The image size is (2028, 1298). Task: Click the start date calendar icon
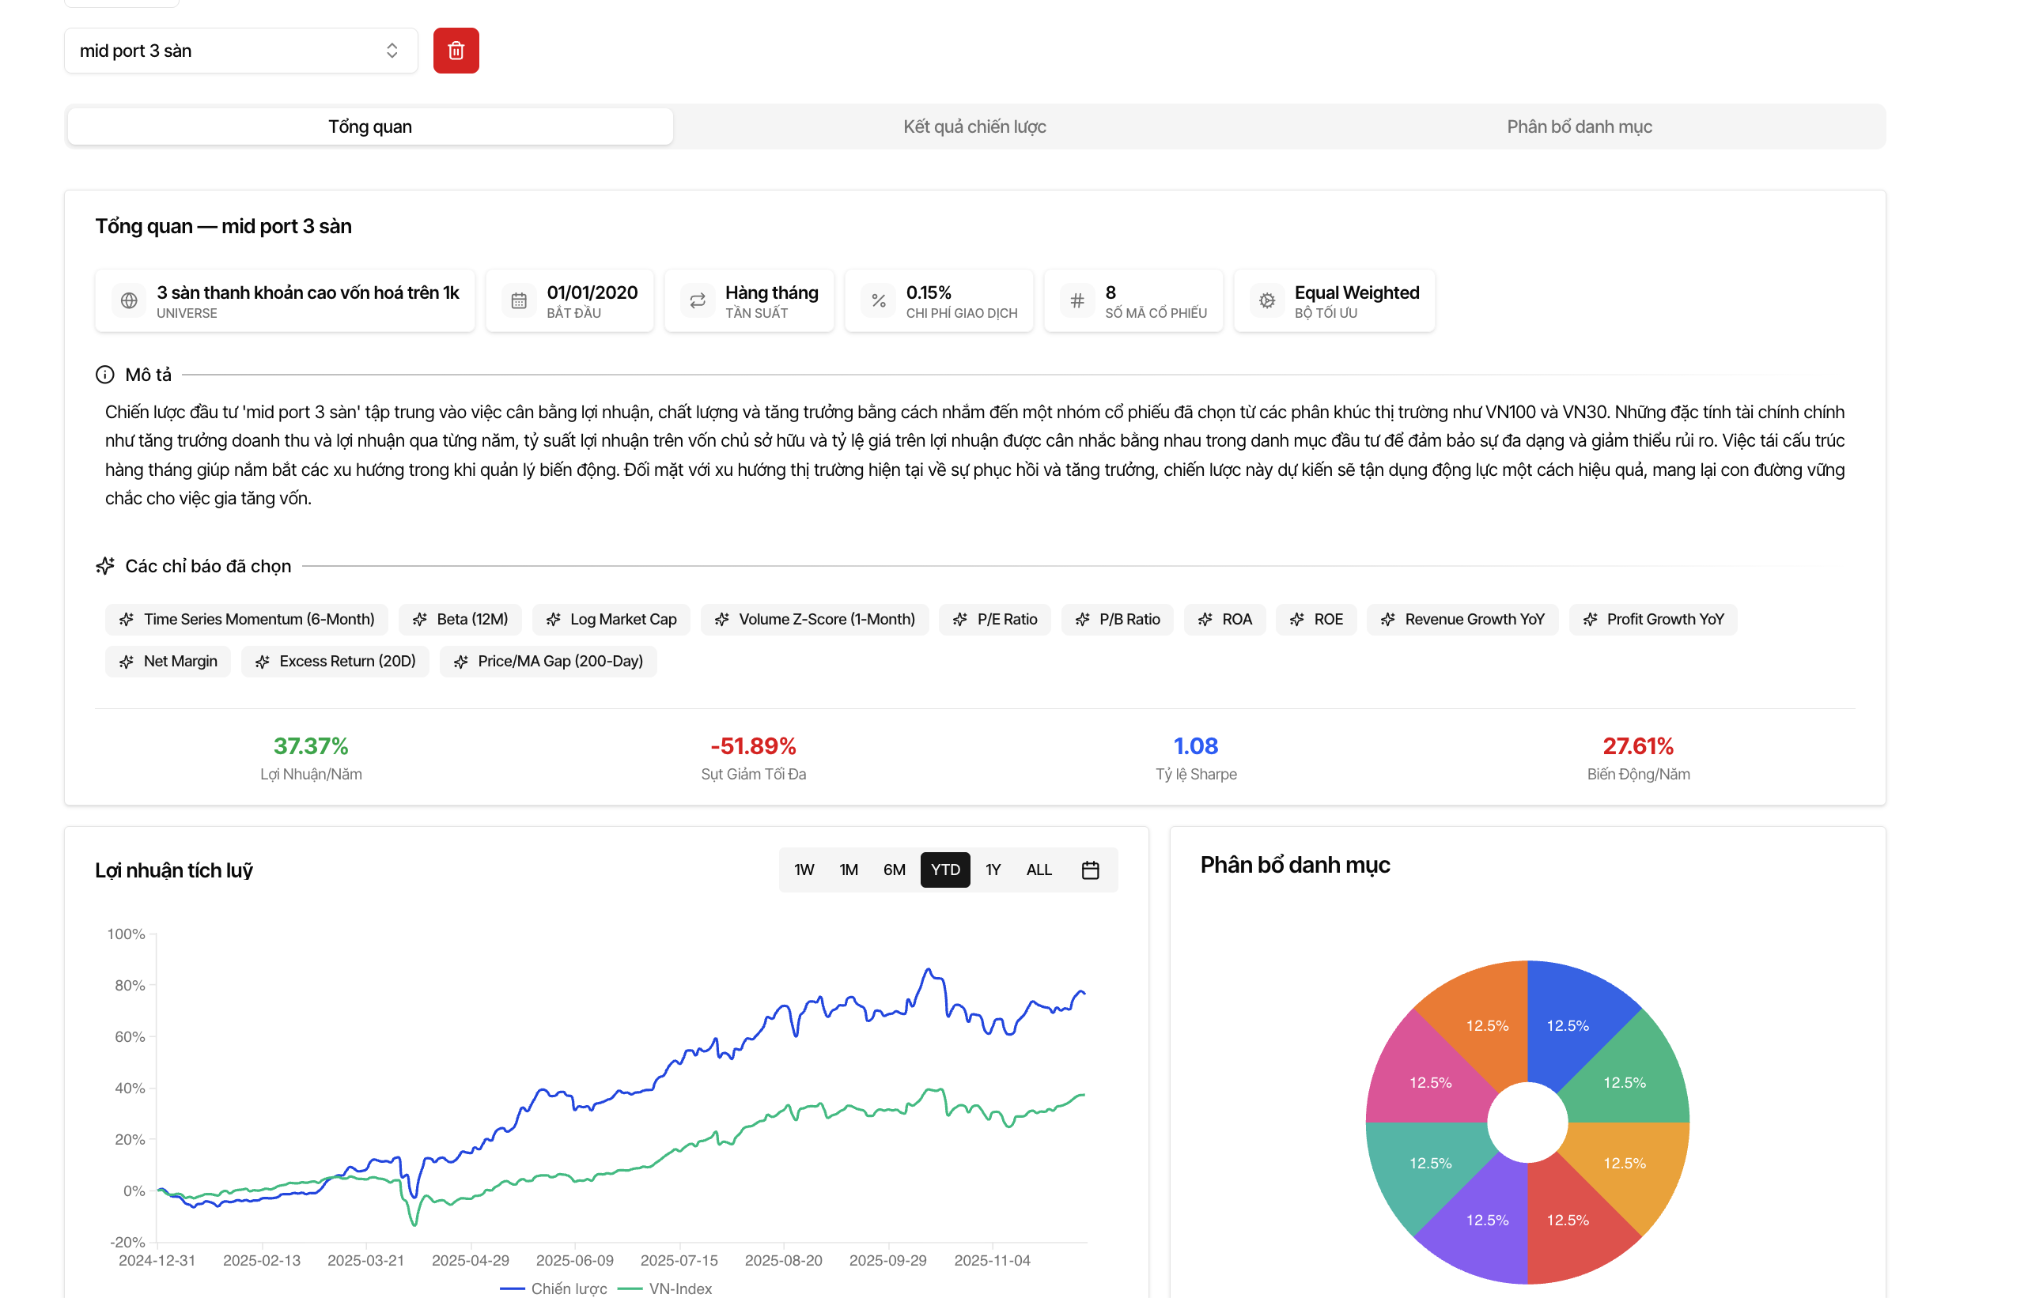(x=519, y=301)
